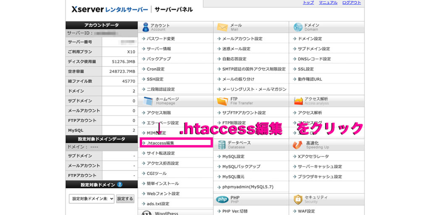The height and width of the screenshot is (215, 430).
Task: Open the 設定対象ドメイン dropdown
Action: [x=91, y=199]
